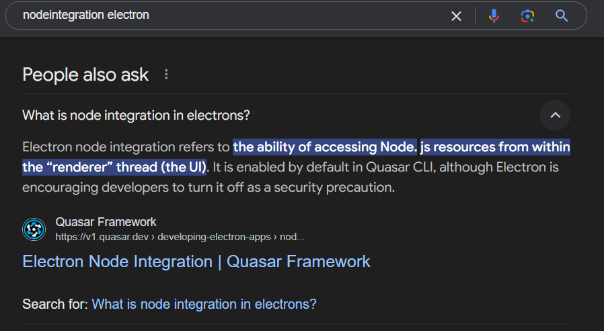604x331 pixels.
Task: Click highlighted "js resources from within" text
Action: pyautogui.click(x=495, y=147)
